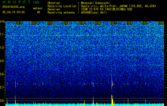The width and height of the screenshot is (167, 106).
Task: Click the 0.9 frequency axis label
Action: (x=2, y=61)
